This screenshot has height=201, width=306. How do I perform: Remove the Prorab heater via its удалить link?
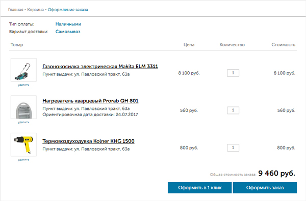[23, 122]
